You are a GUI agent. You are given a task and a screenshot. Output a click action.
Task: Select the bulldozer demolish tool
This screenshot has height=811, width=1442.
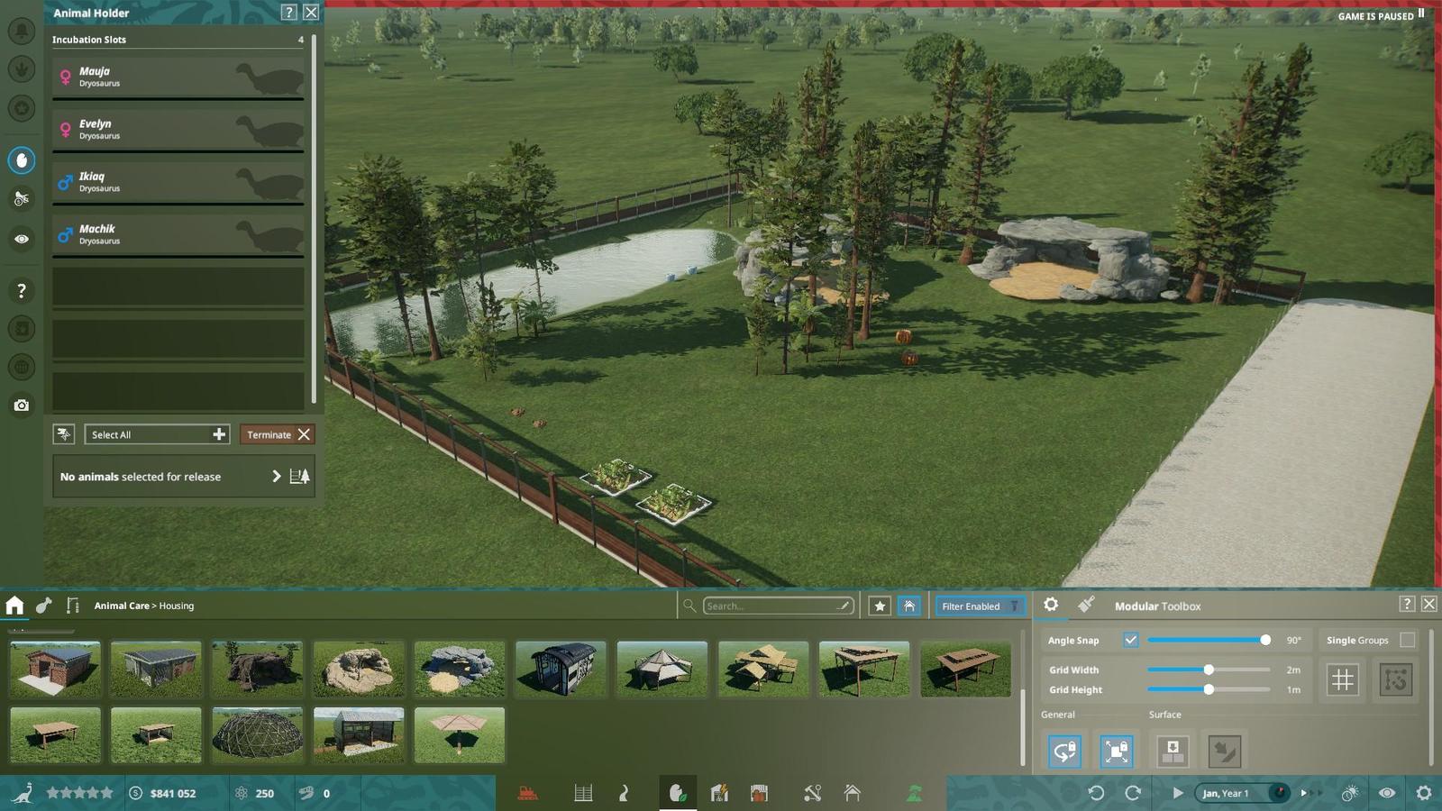(x=528, y=793)
